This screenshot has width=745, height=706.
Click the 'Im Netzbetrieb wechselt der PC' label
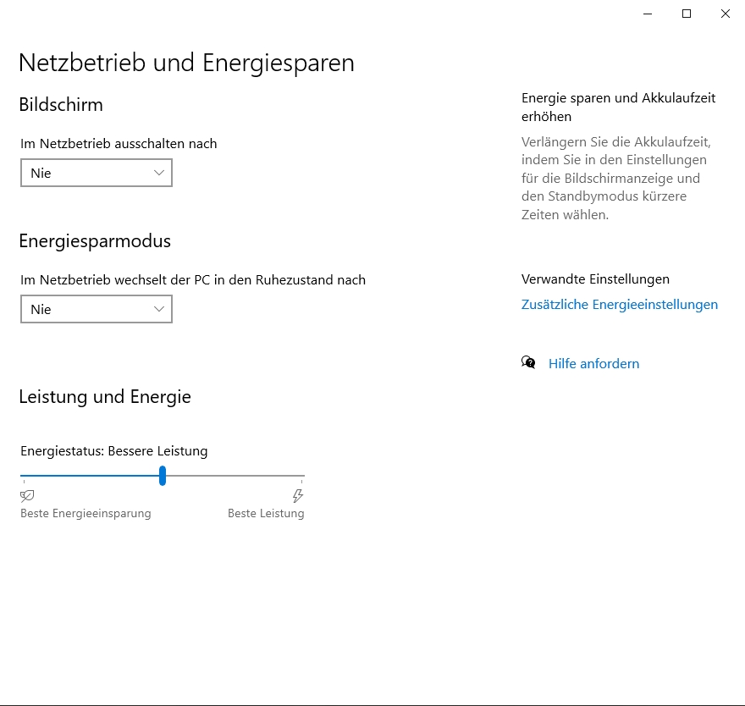[193, 280]
